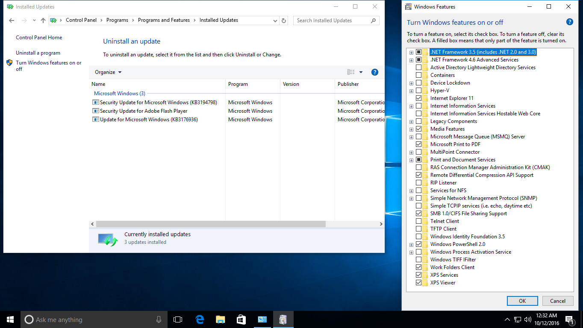This screenshot has width=583, height=328.
Task: Check the TFTP Client box
Action: (x=418, y=229)
